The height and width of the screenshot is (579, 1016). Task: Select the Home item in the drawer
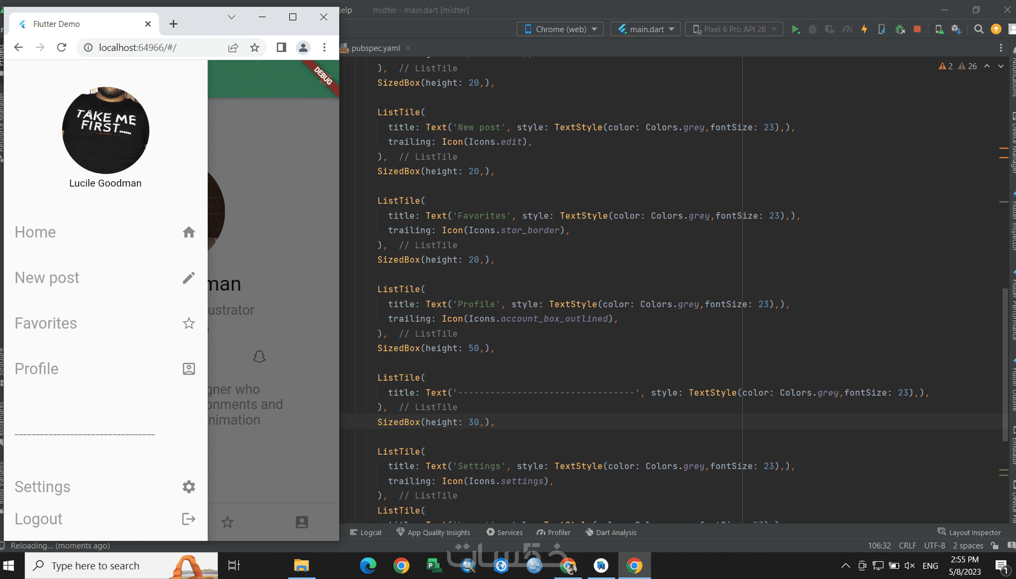tap(105, 232)
